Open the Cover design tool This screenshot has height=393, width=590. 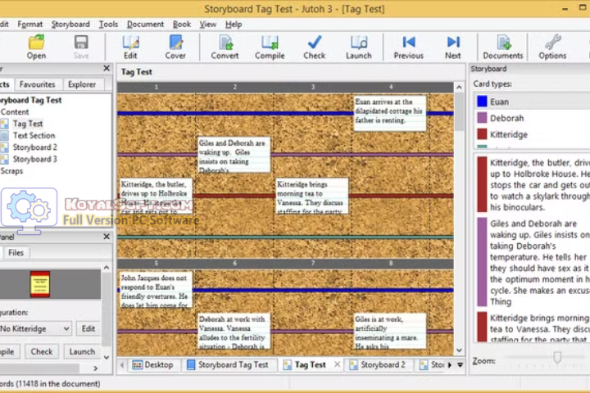click(x=175, y=47)
